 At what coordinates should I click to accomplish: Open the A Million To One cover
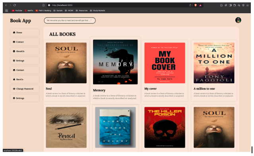(214, 63)
